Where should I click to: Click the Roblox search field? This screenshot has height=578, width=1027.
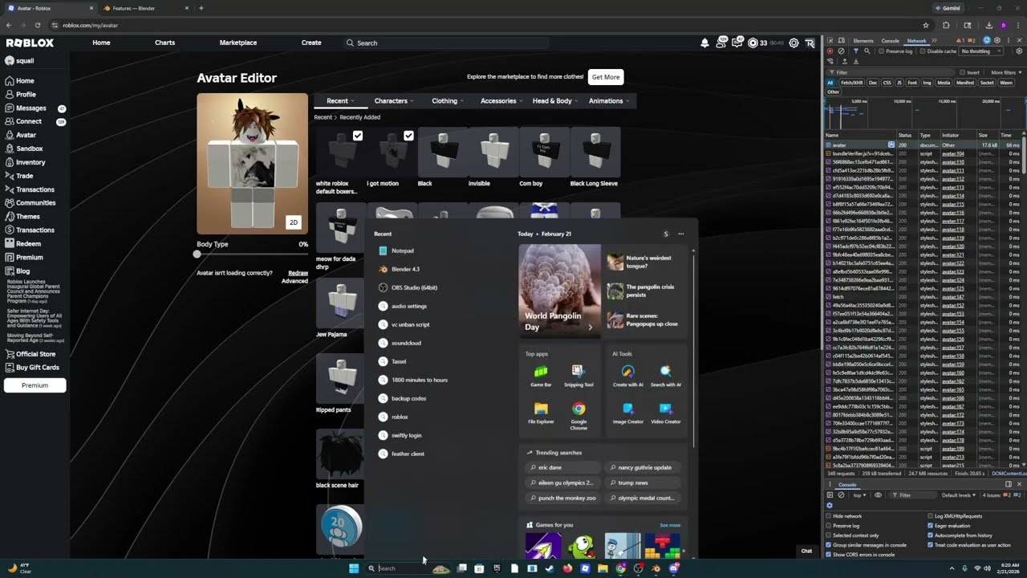[446, 43]
